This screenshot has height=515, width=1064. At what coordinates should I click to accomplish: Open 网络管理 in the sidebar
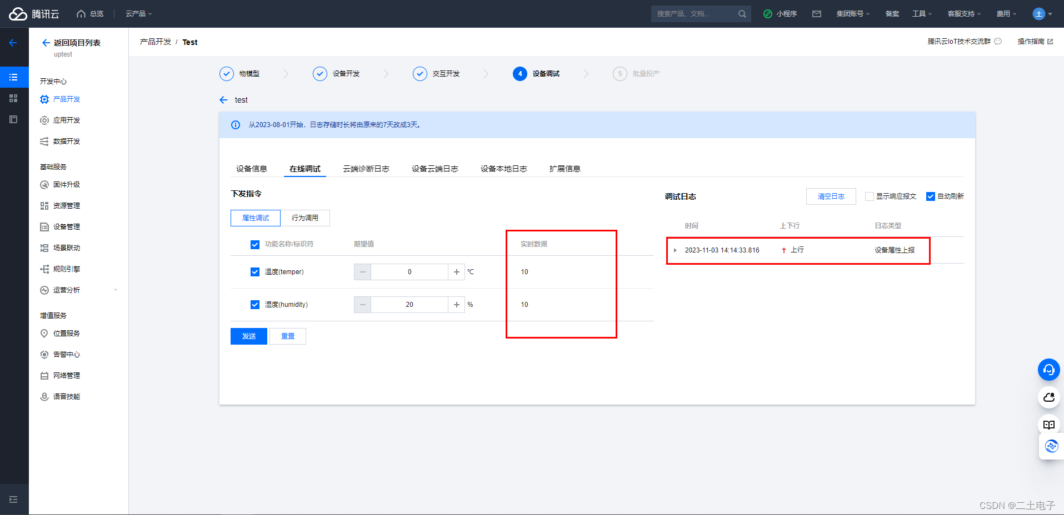pos(67,376)
